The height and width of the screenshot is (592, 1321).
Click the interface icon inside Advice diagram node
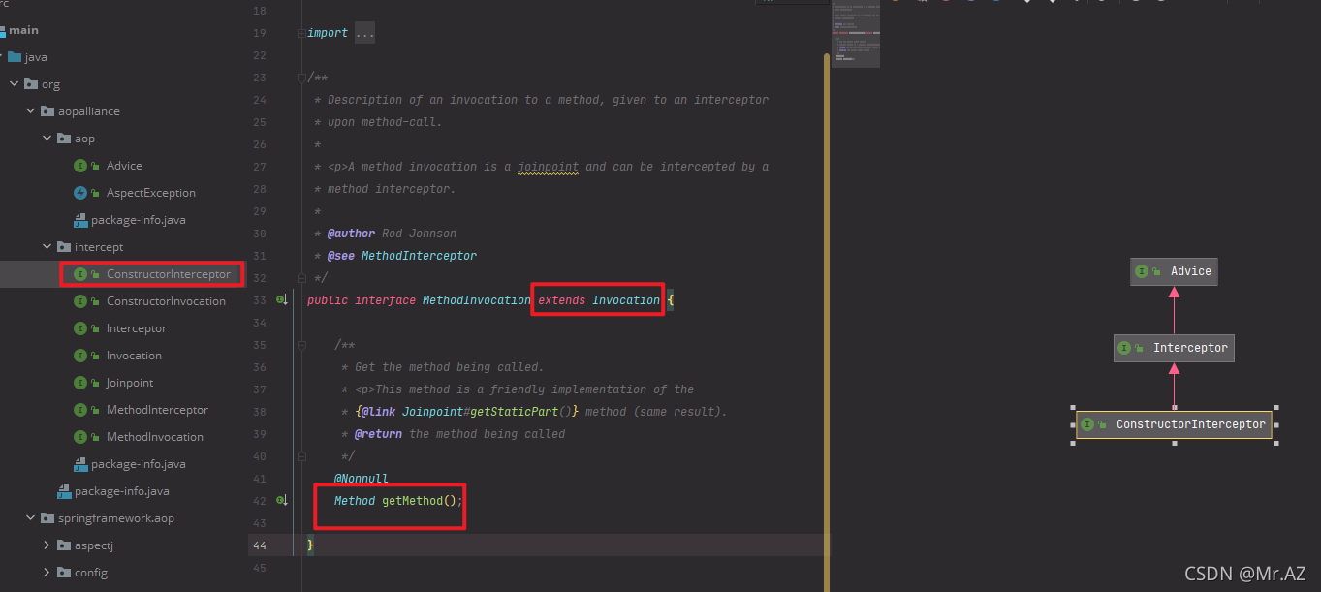point(1142,271)
